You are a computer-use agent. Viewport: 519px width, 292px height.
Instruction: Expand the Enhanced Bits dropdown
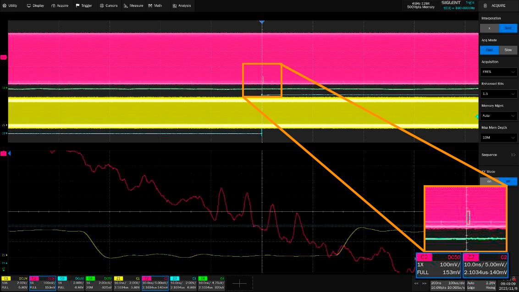pyautogui.click(x=498, y=94)
